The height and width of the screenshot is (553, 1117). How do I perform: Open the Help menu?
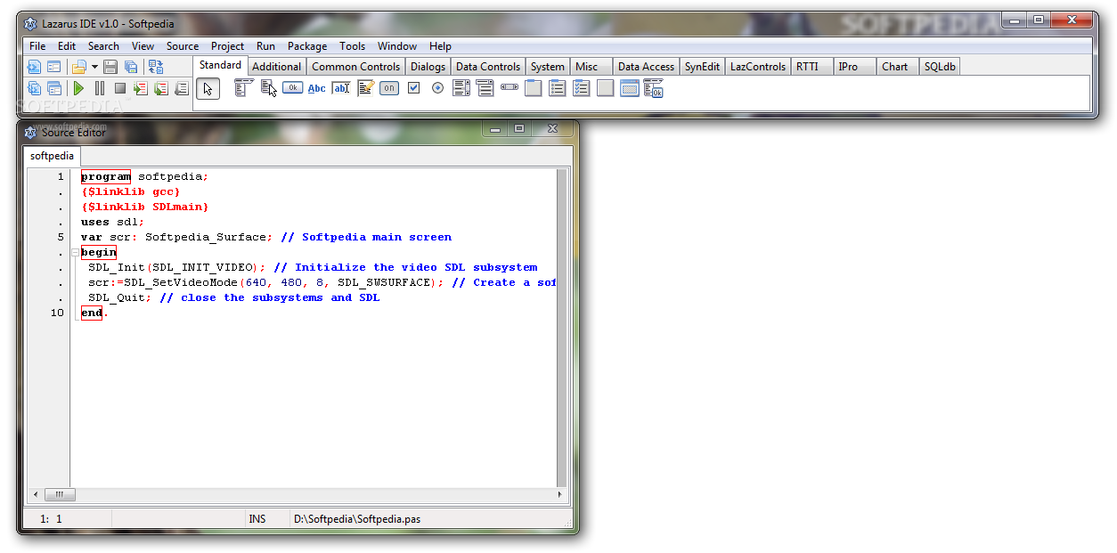440,46
